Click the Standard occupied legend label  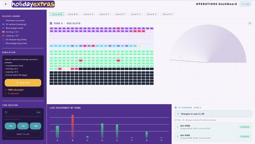tap(15, 20)
